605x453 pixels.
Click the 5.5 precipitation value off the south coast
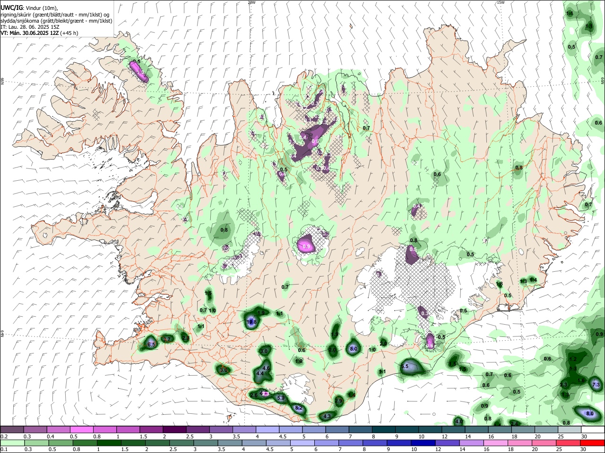tap(405, 366)
